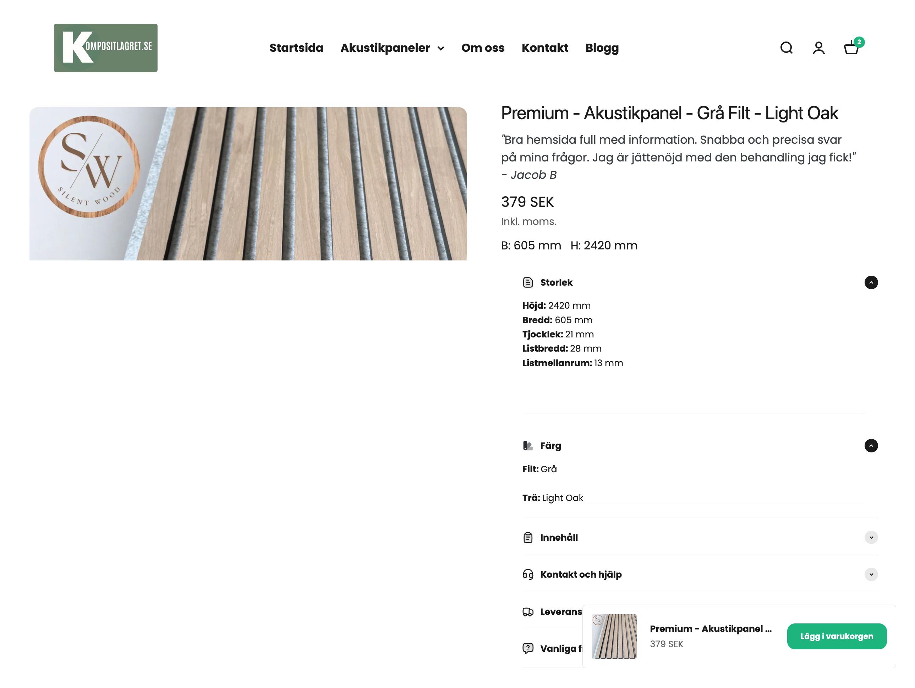Click the sticky bar product thumbnail

click(x=614, y=636)
